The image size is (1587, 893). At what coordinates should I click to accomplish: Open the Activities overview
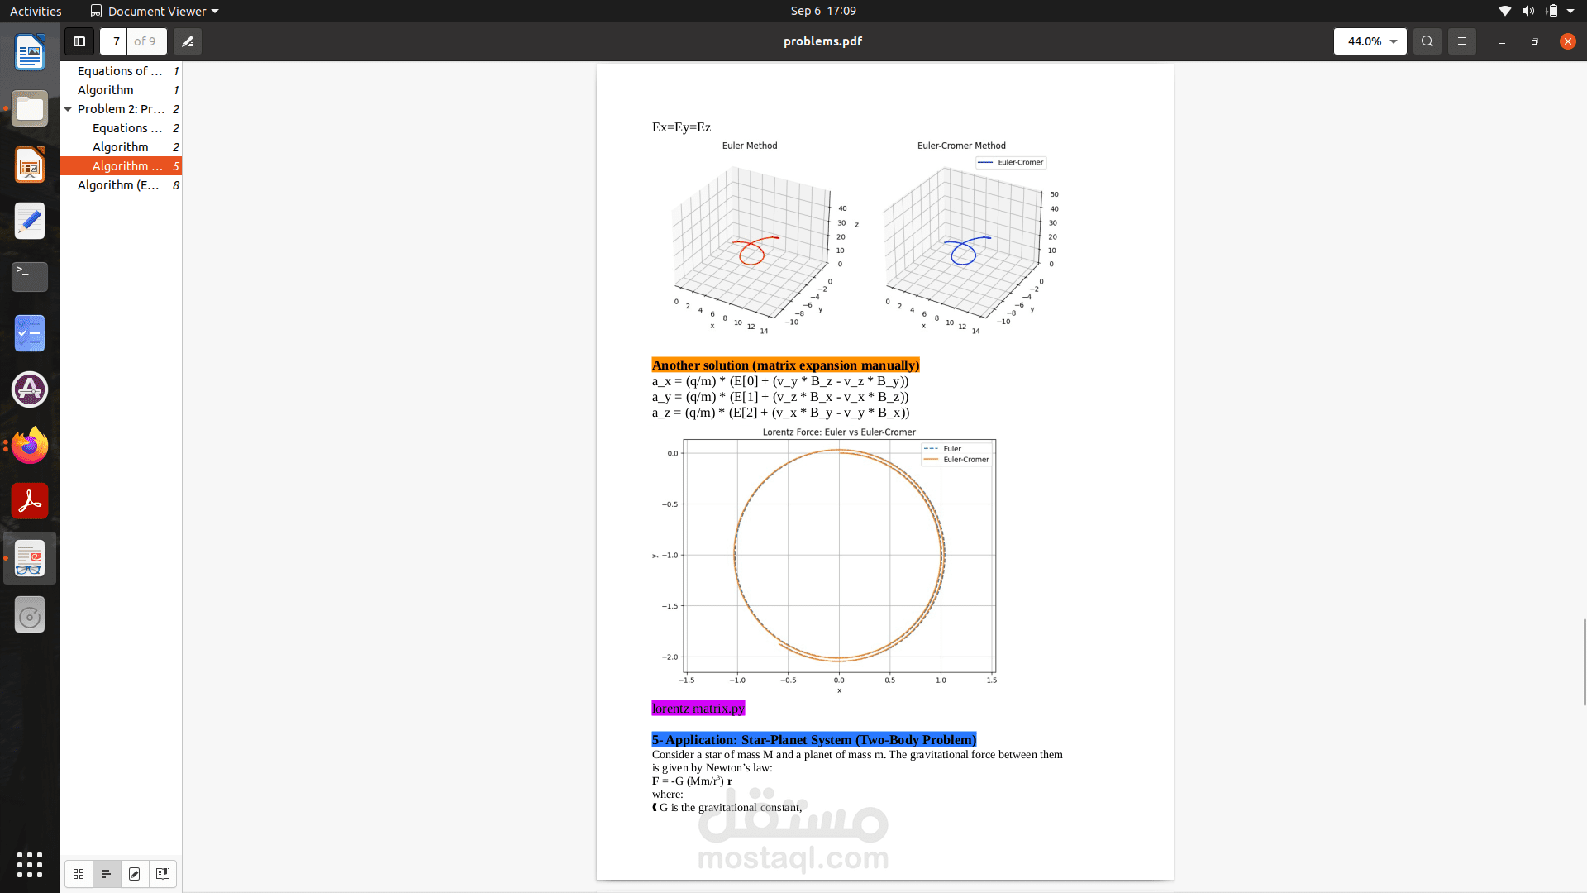tap(36, 11)
